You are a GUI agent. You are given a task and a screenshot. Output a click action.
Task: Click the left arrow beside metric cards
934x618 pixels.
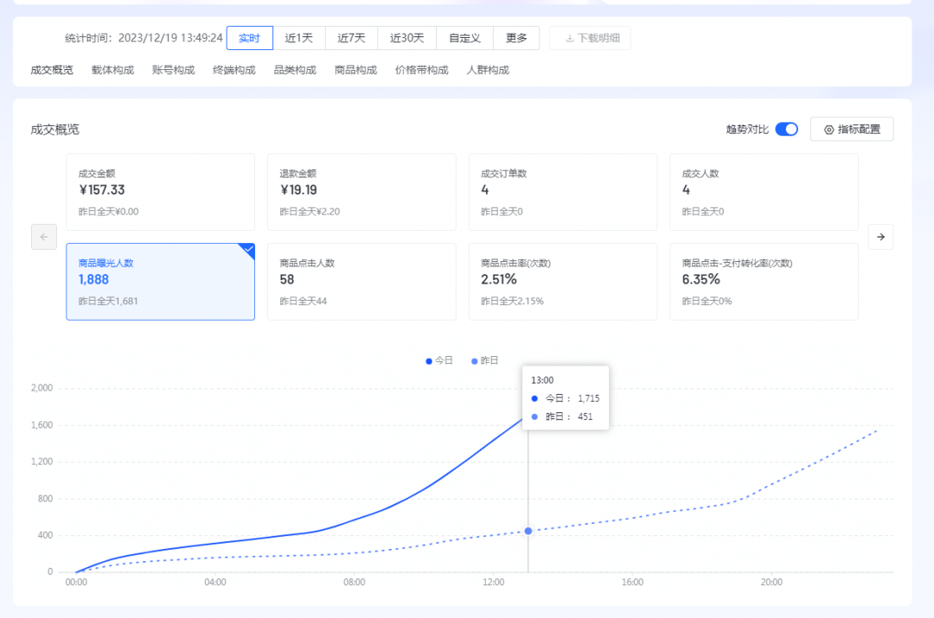(x=44, y=237)
